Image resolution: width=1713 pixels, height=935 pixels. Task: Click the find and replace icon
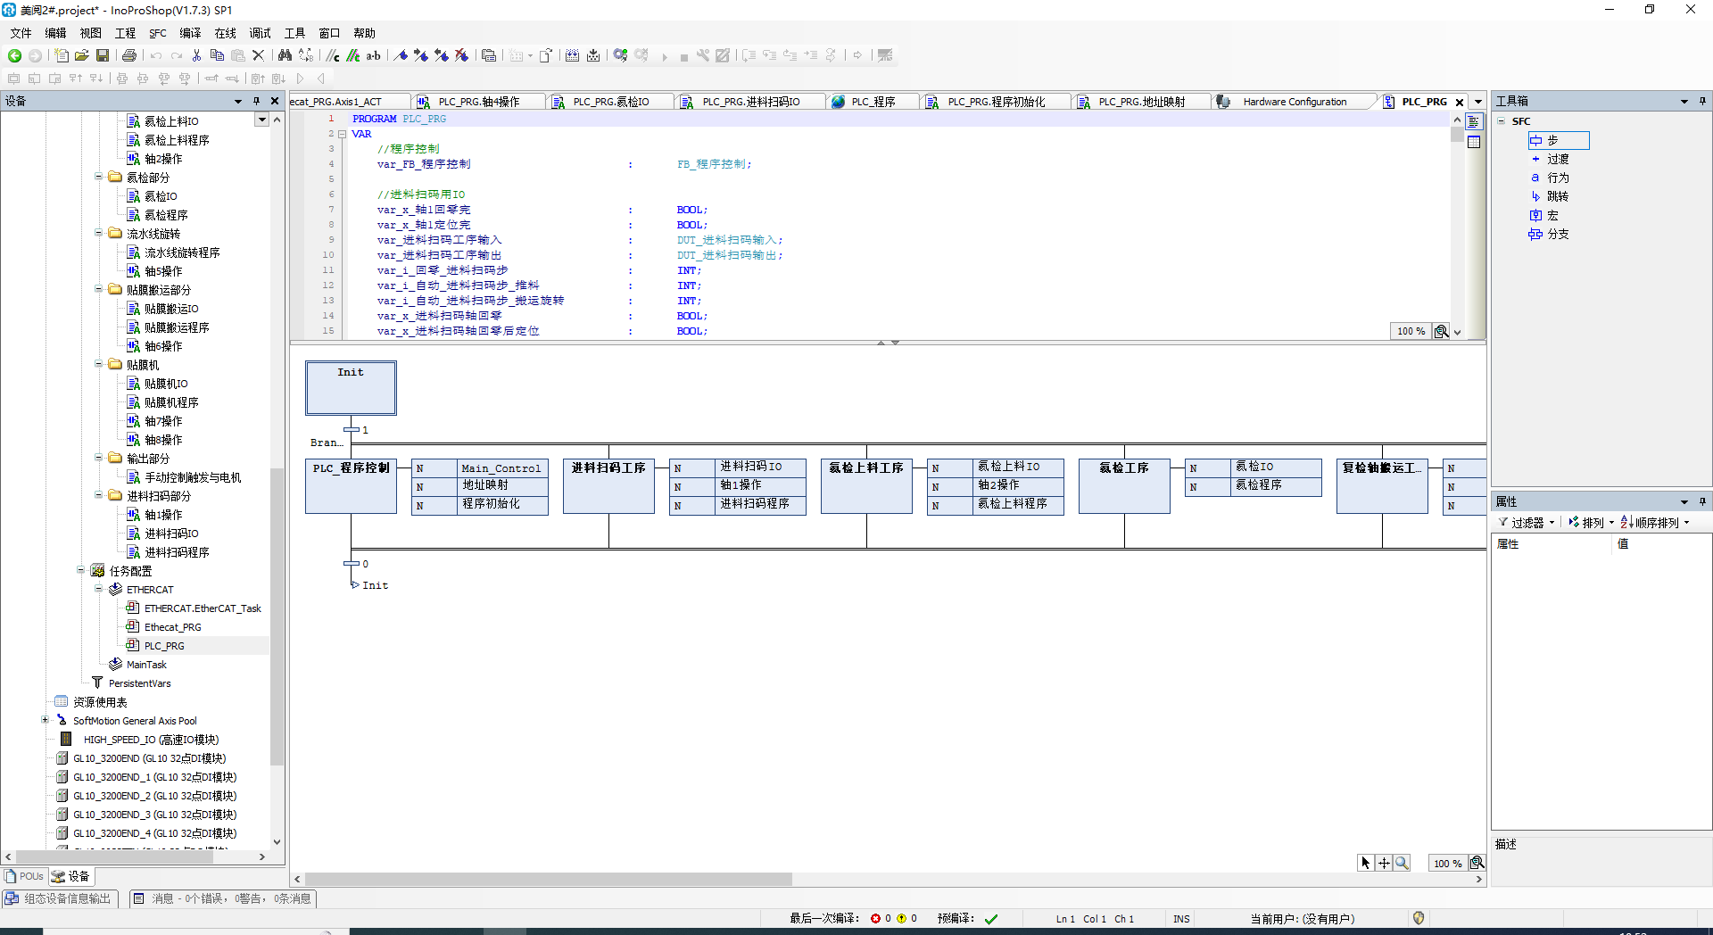pyautogui.click(x=306, y=55)
